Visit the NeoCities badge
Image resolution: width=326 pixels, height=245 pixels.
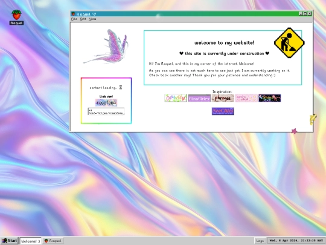[223, 111]
